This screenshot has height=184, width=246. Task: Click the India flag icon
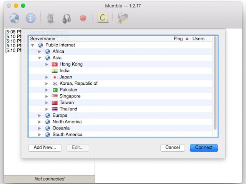[x=55, y=71]
